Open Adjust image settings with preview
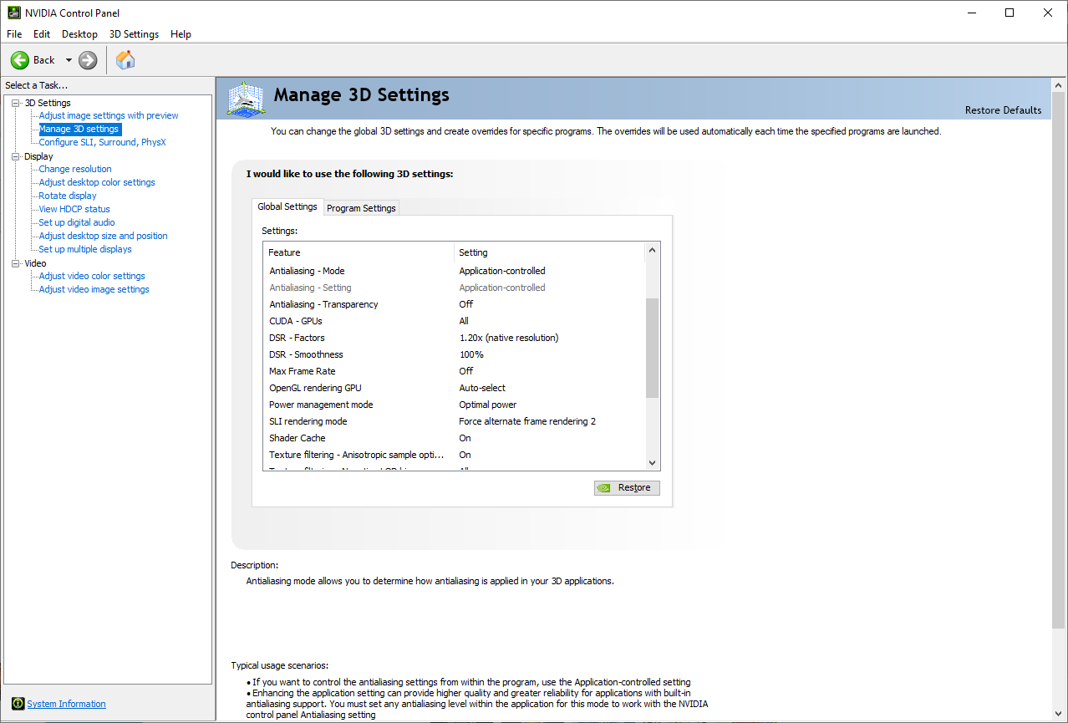The height and width of the screenshot is (723, 1068). point(109,115)
